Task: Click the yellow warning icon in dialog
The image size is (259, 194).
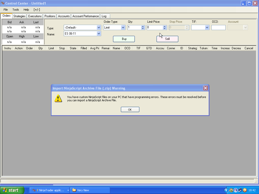Action: 58,99
